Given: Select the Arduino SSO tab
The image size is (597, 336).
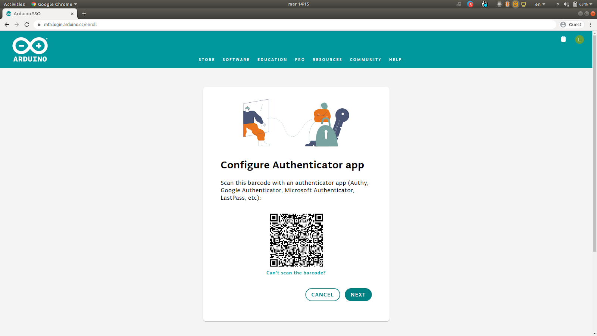Looking at the screenshot, I should click(40, 14).
